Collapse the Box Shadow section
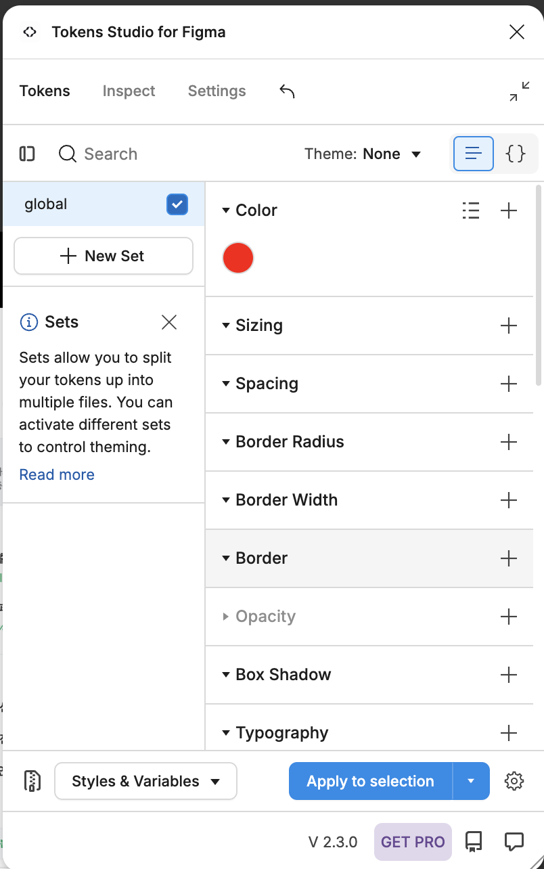 226,675
